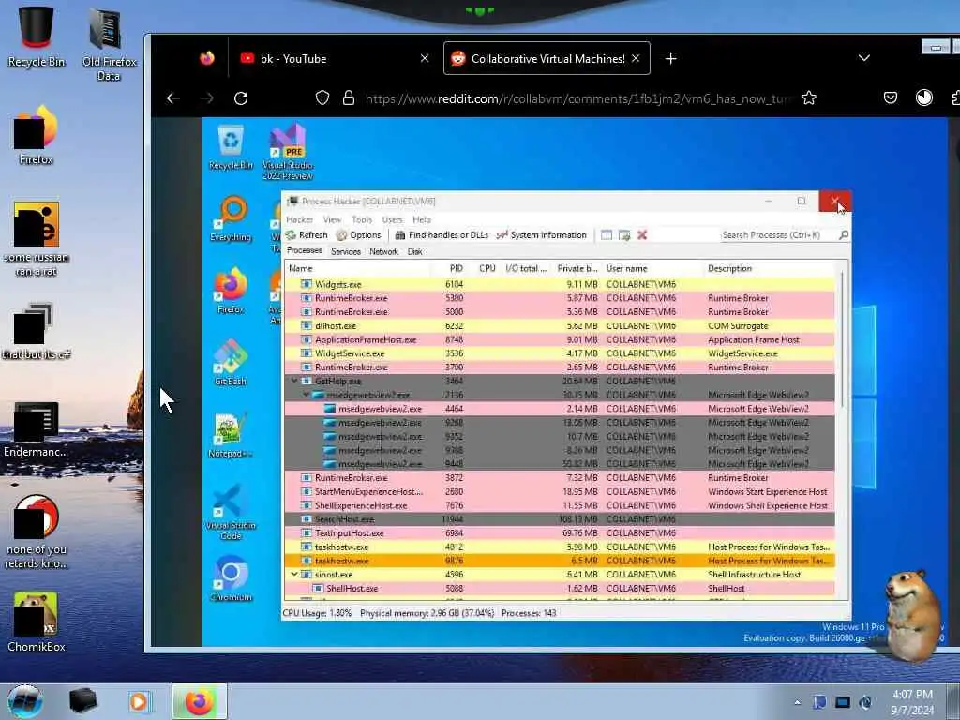
Task: Open System information in the toolbar
Action: pos(542,235)
